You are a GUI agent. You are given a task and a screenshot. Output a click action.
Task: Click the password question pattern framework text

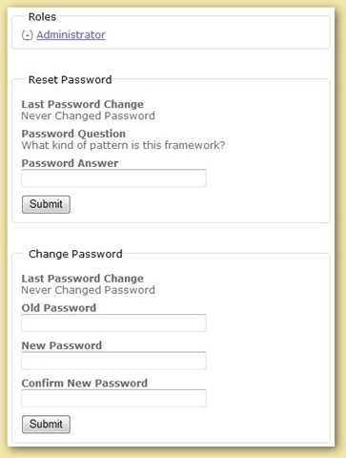(123, 145)
